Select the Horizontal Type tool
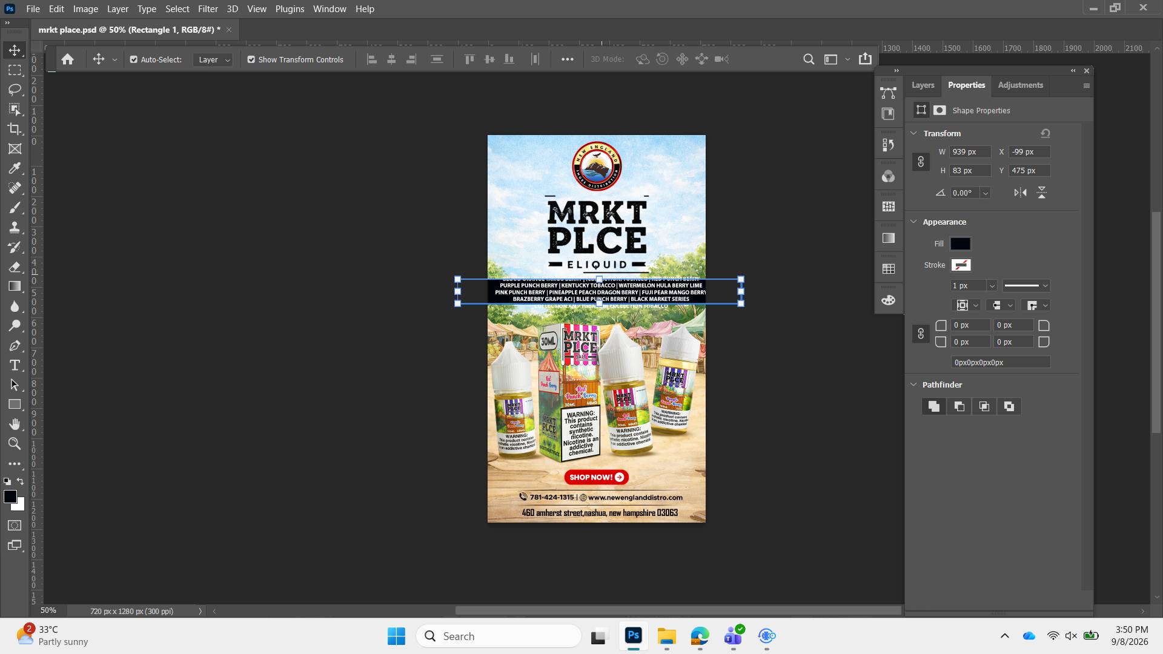The image size is (1163, 654). click(15, 365)
